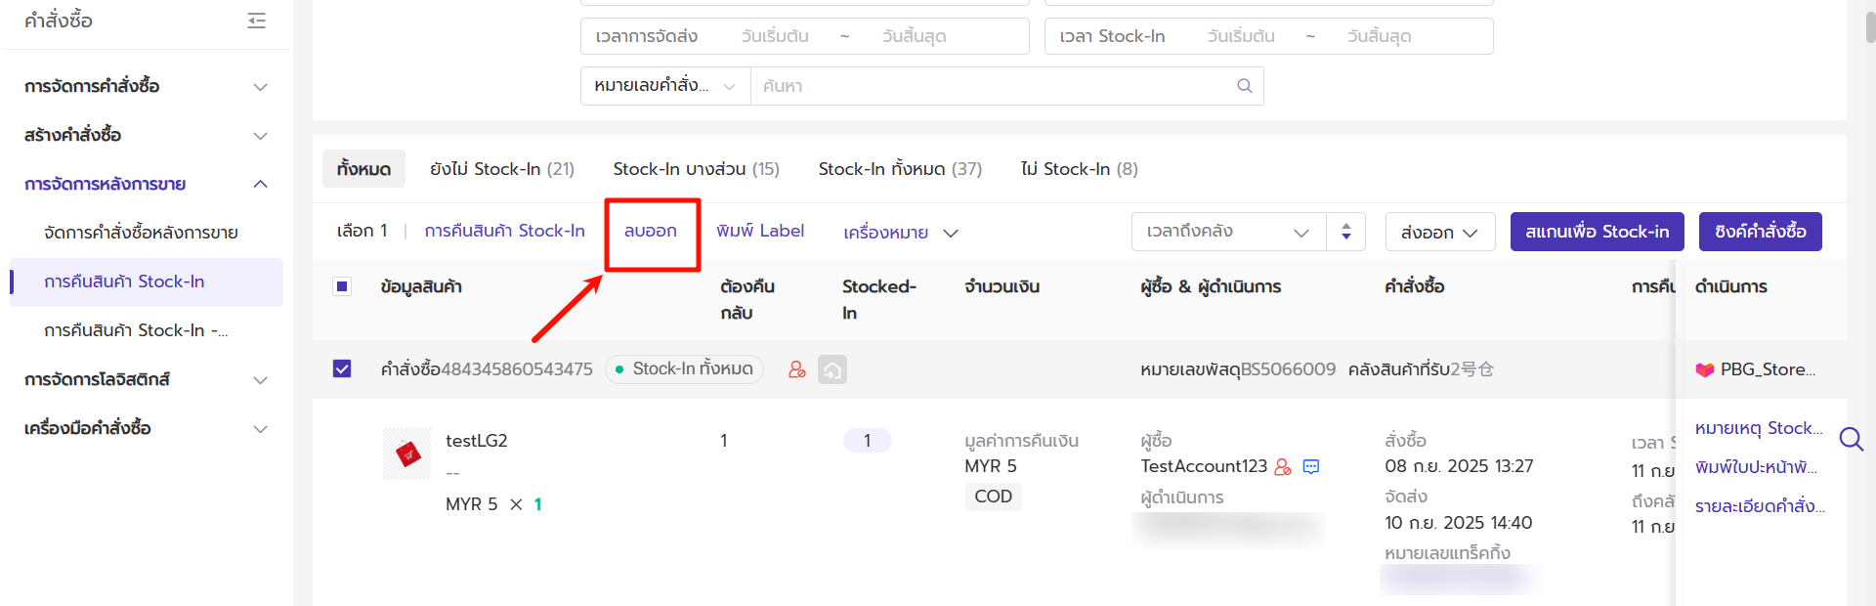This screenshot has height=606, width=1876.
Task: Click the red buyer icon beside the Stock-In ทั้งหมด tag
Action: [797, 369]
